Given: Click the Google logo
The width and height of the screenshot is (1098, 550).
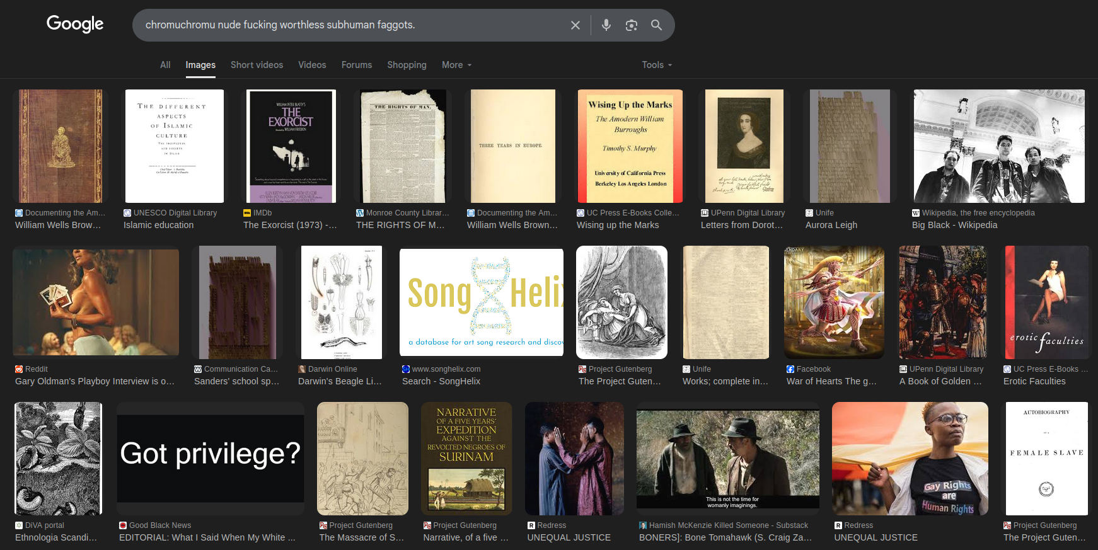Looking at the screenshot, I should [x=75, y=24].
